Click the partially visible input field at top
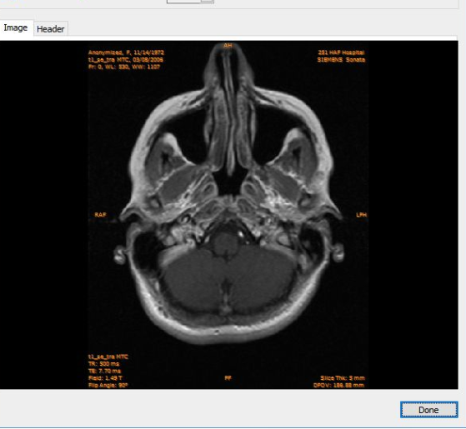Screen dimensions: 466x429 [184, 1]
